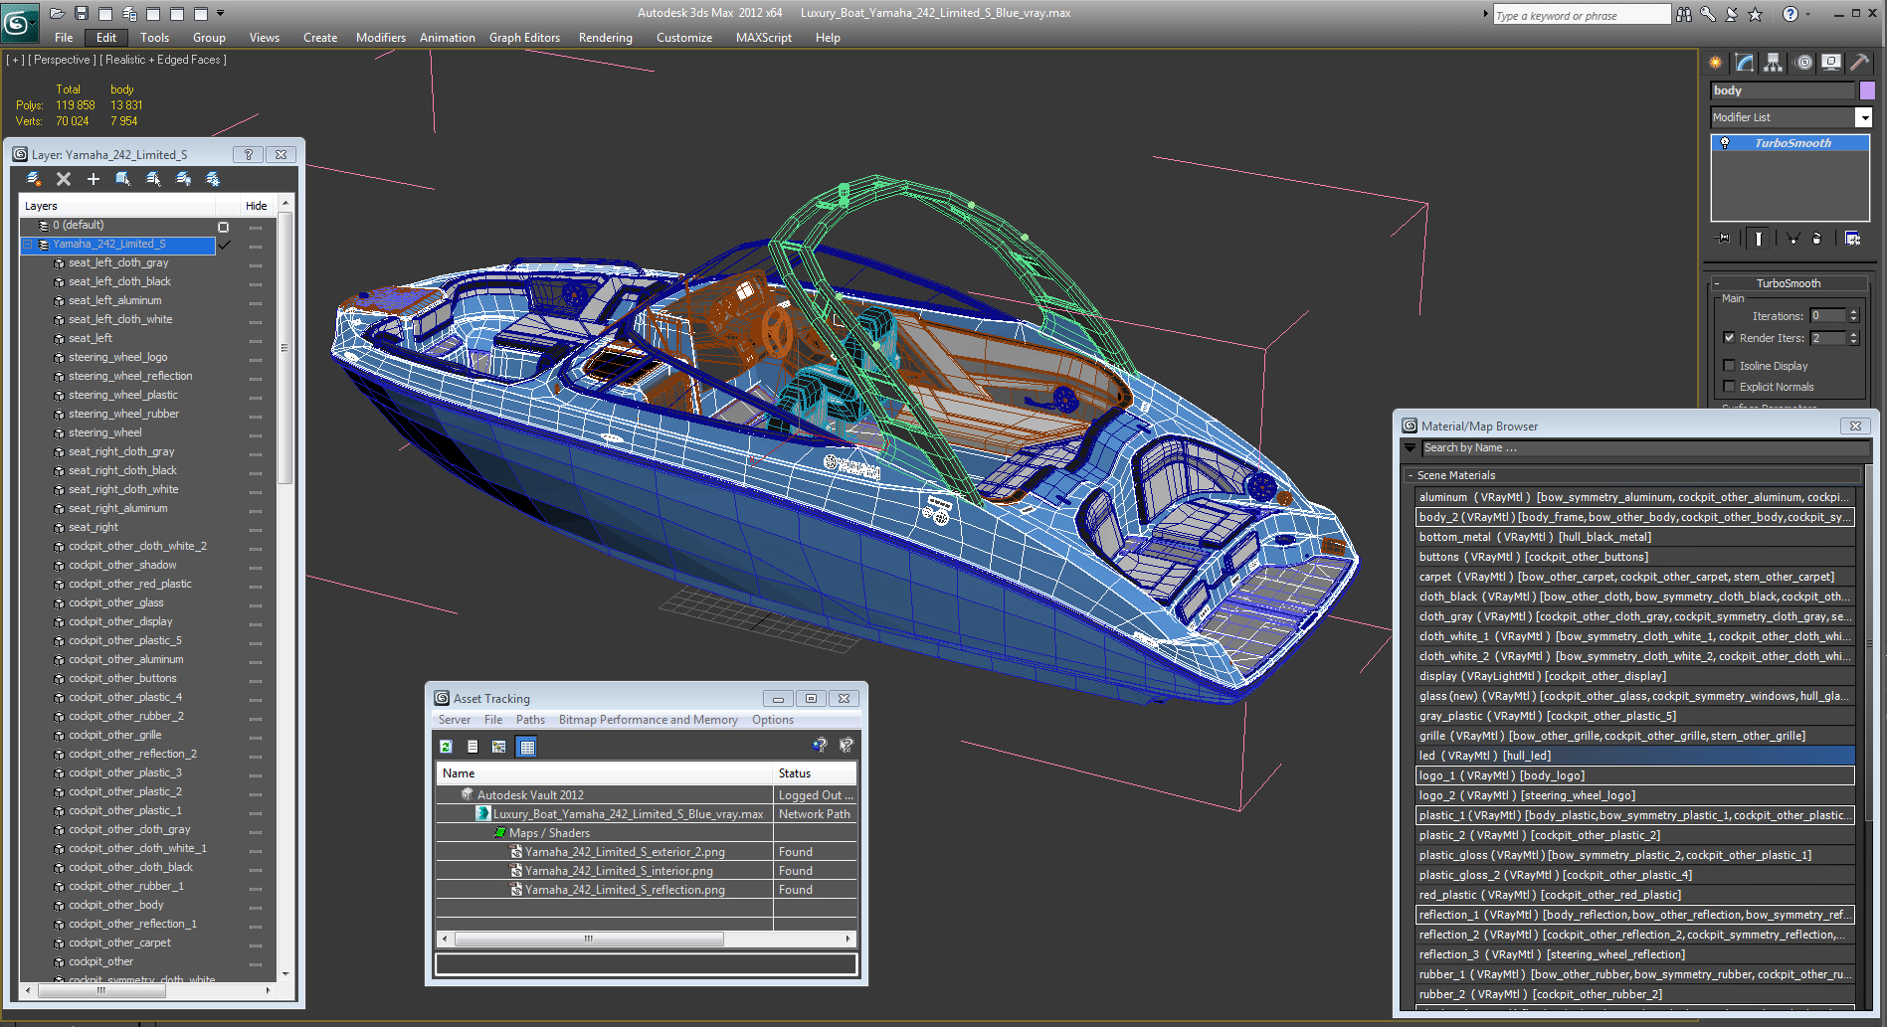Open the Hierarchy command panel tab

[x=1774, y=63]
